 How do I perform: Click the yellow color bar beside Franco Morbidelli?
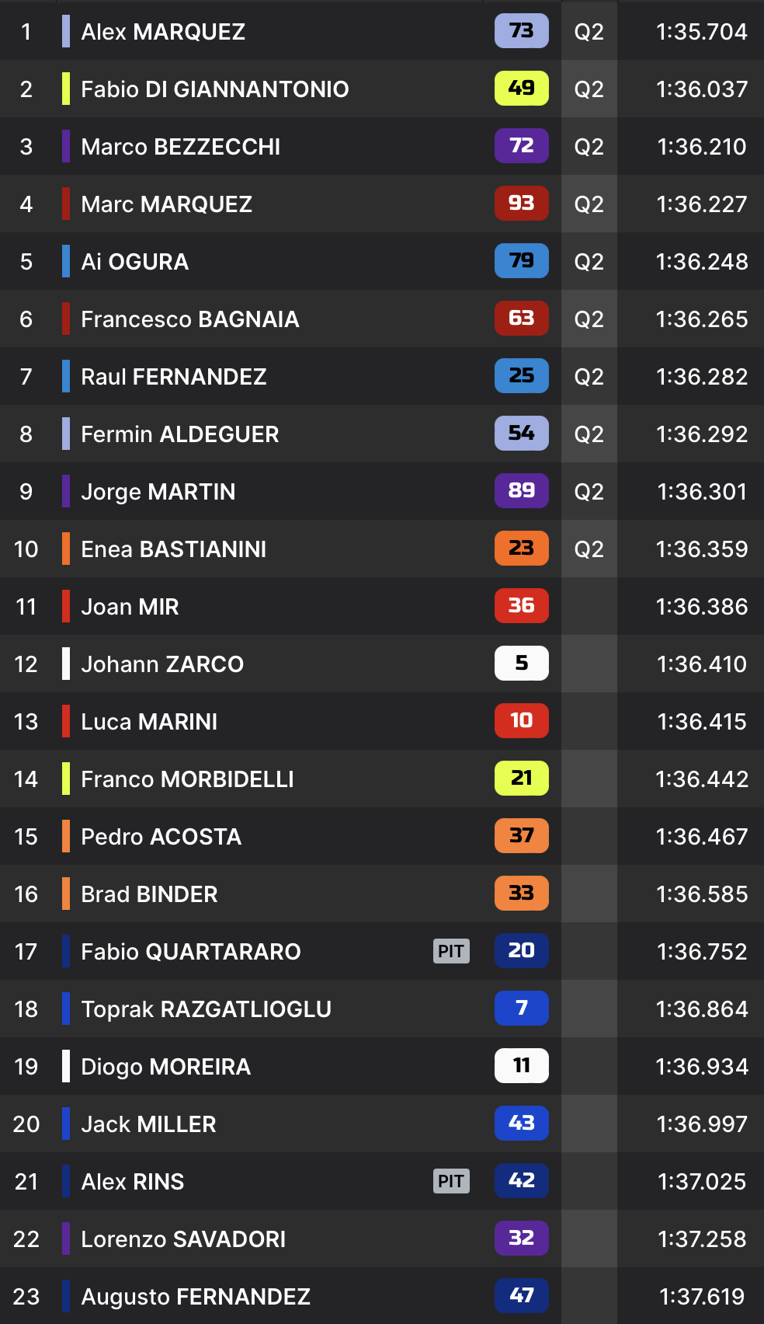(x=66, y=779)
